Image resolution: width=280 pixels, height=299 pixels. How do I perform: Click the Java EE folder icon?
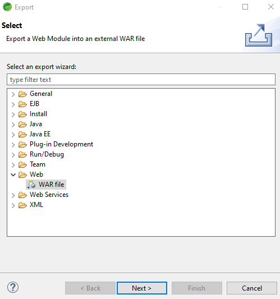click(x=22, y=135)
